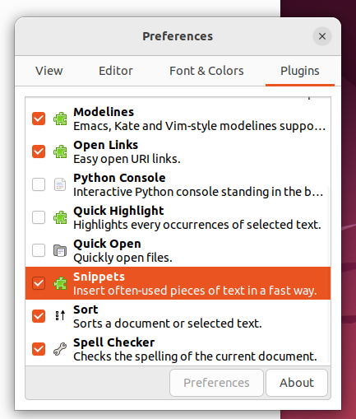Switch to the View tab
Screen dimensions: 356x419
click(x=49, y=71)
